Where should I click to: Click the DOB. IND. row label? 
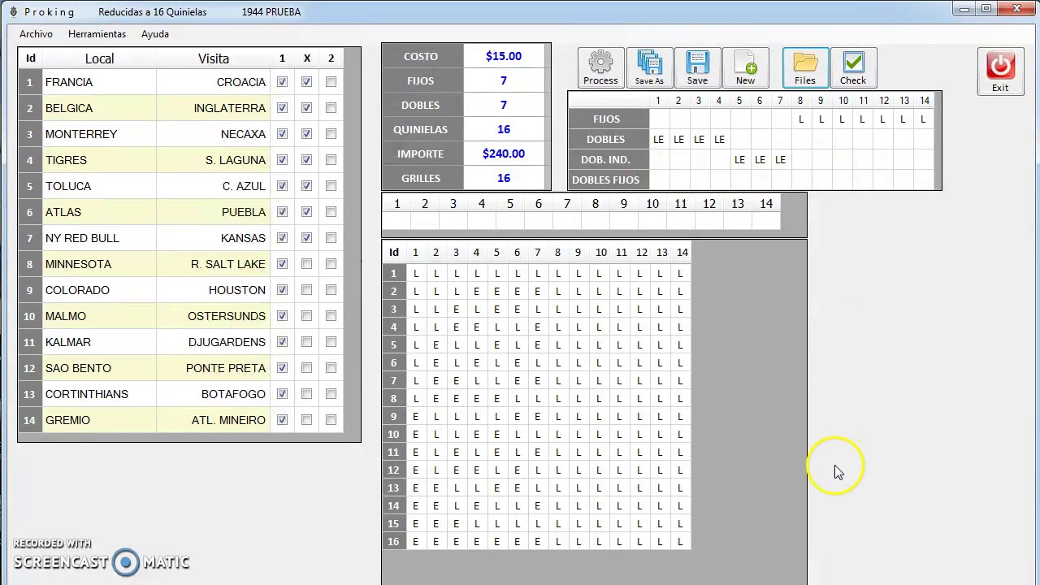pos(608,159)
